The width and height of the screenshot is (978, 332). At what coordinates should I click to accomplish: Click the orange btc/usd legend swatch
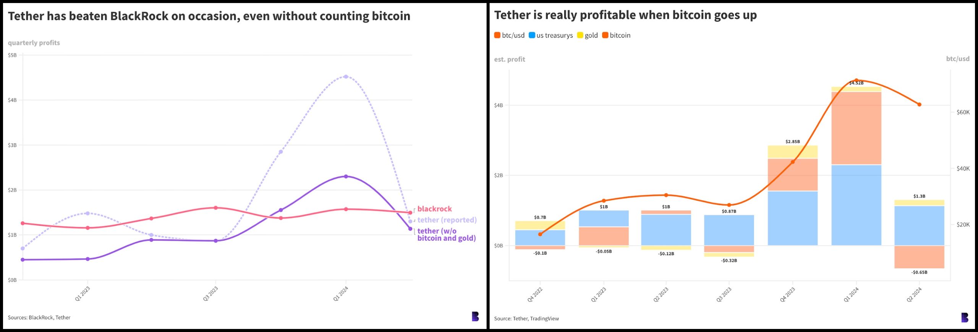[x=497, y=35]
